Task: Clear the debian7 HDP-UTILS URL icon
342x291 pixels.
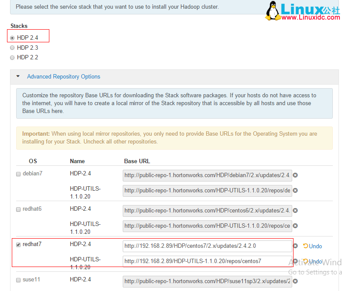Action: [x=295, y=190]
